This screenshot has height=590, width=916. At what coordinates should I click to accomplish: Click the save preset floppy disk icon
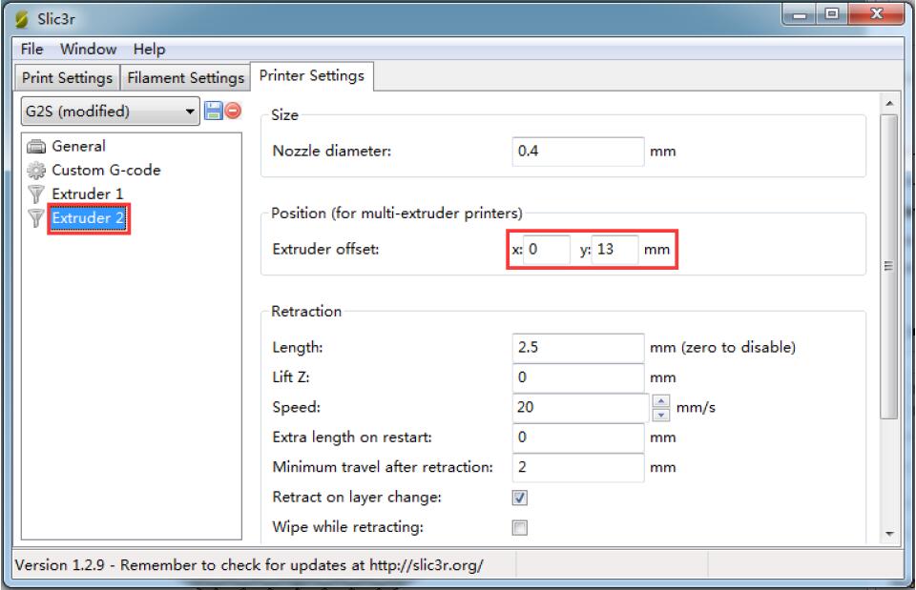pyautogui.click(x=213, y=111)
